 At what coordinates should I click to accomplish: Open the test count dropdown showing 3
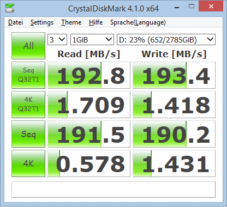pyautogui.click(x=57, y=39)
